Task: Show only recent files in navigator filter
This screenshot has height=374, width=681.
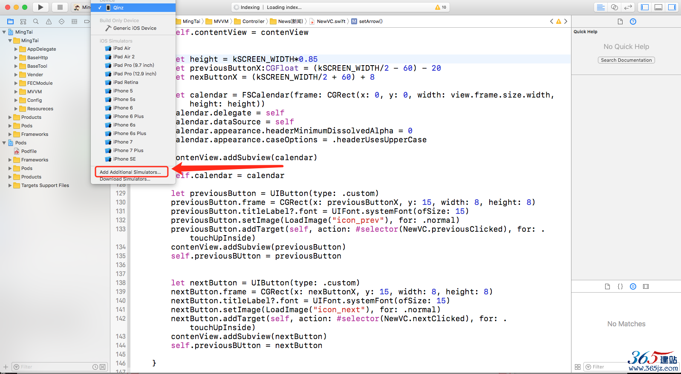Action: [x=95, y=367]
